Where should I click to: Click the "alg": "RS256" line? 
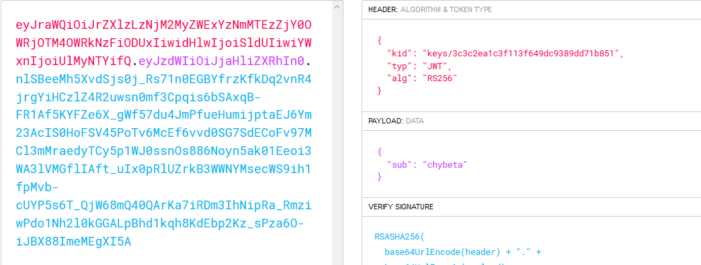tap(422, 78)
